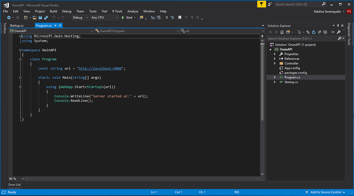Select the Save All icon on the toolbar
The image size is (354, 196).
pyautogui.click(x=45, y=18)
